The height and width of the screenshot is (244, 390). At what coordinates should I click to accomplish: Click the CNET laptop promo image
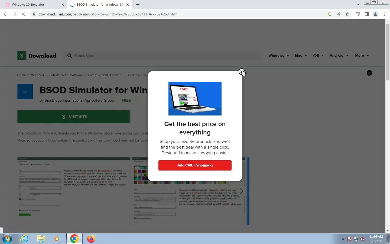point(195,99)
